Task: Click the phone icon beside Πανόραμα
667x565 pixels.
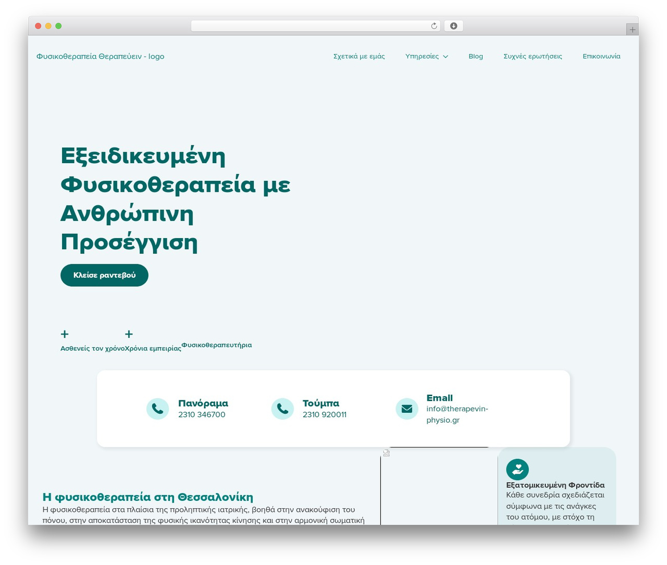Action: (x=157, y=409)
